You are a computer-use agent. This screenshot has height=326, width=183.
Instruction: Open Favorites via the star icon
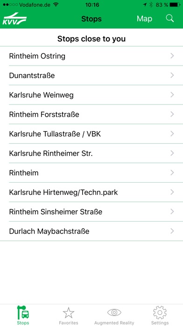[69, 313]
